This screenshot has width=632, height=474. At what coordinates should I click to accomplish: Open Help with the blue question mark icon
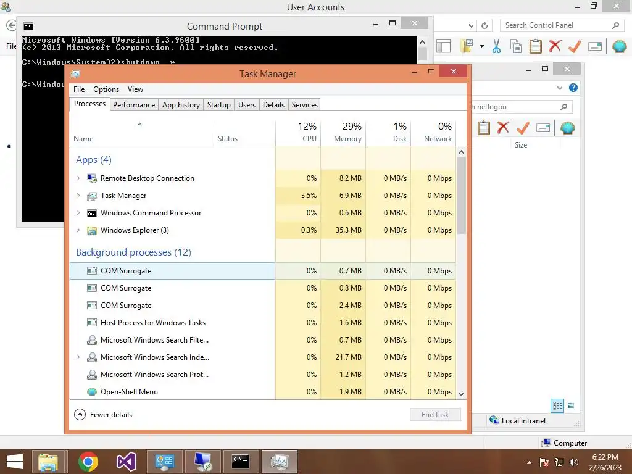(x=573, y=88)
